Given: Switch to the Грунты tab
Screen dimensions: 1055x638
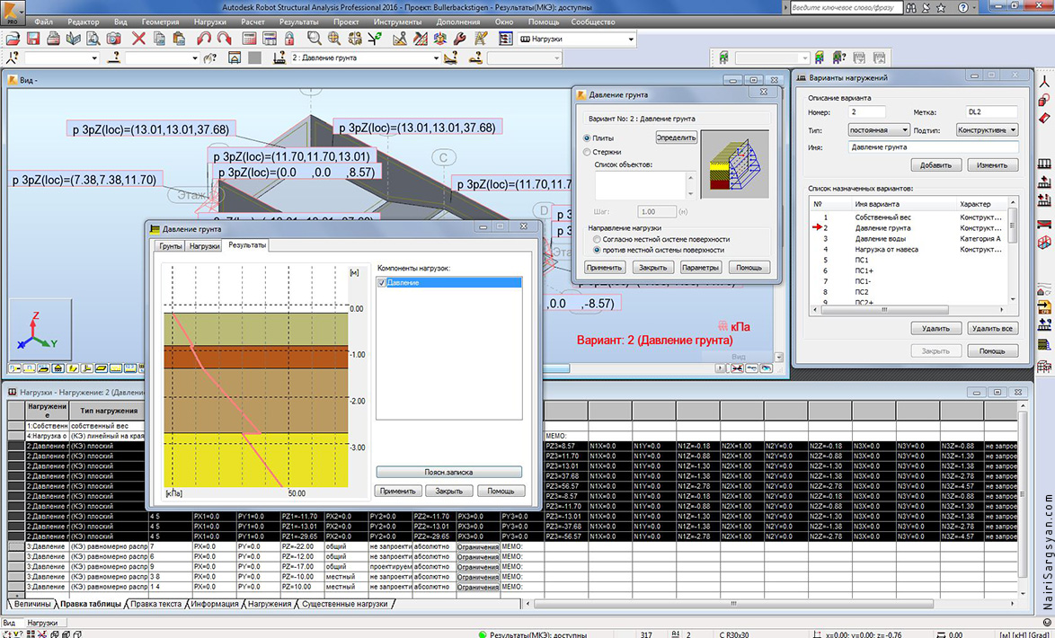Looking at the screenshot, I should tap(170, 245).
